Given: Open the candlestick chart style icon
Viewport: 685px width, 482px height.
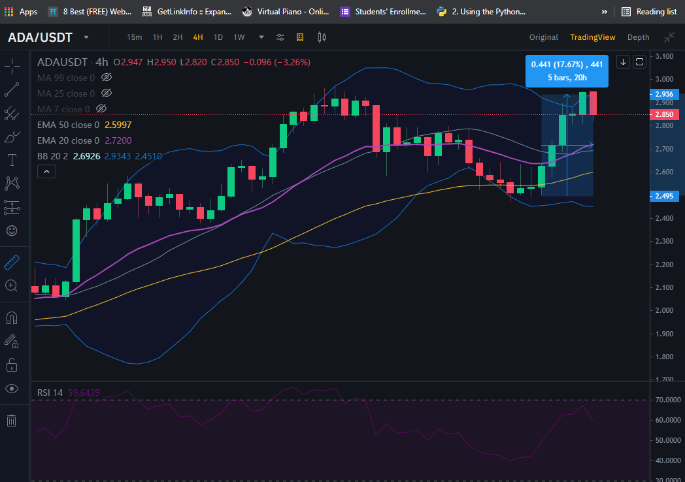Looking at the screenshot, I should (322, 37).
